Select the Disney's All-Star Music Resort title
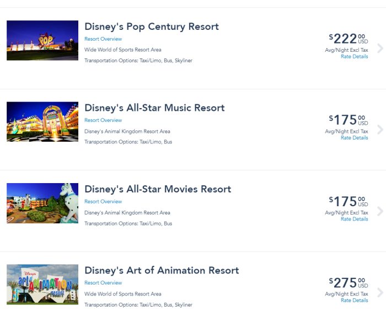386x311 pixels. tap(154, 108)
